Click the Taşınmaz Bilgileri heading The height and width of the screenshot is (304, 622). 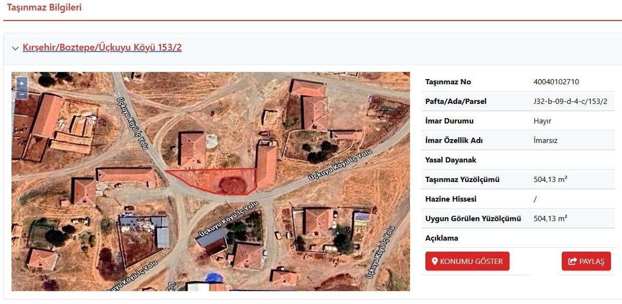coord(44,8)
